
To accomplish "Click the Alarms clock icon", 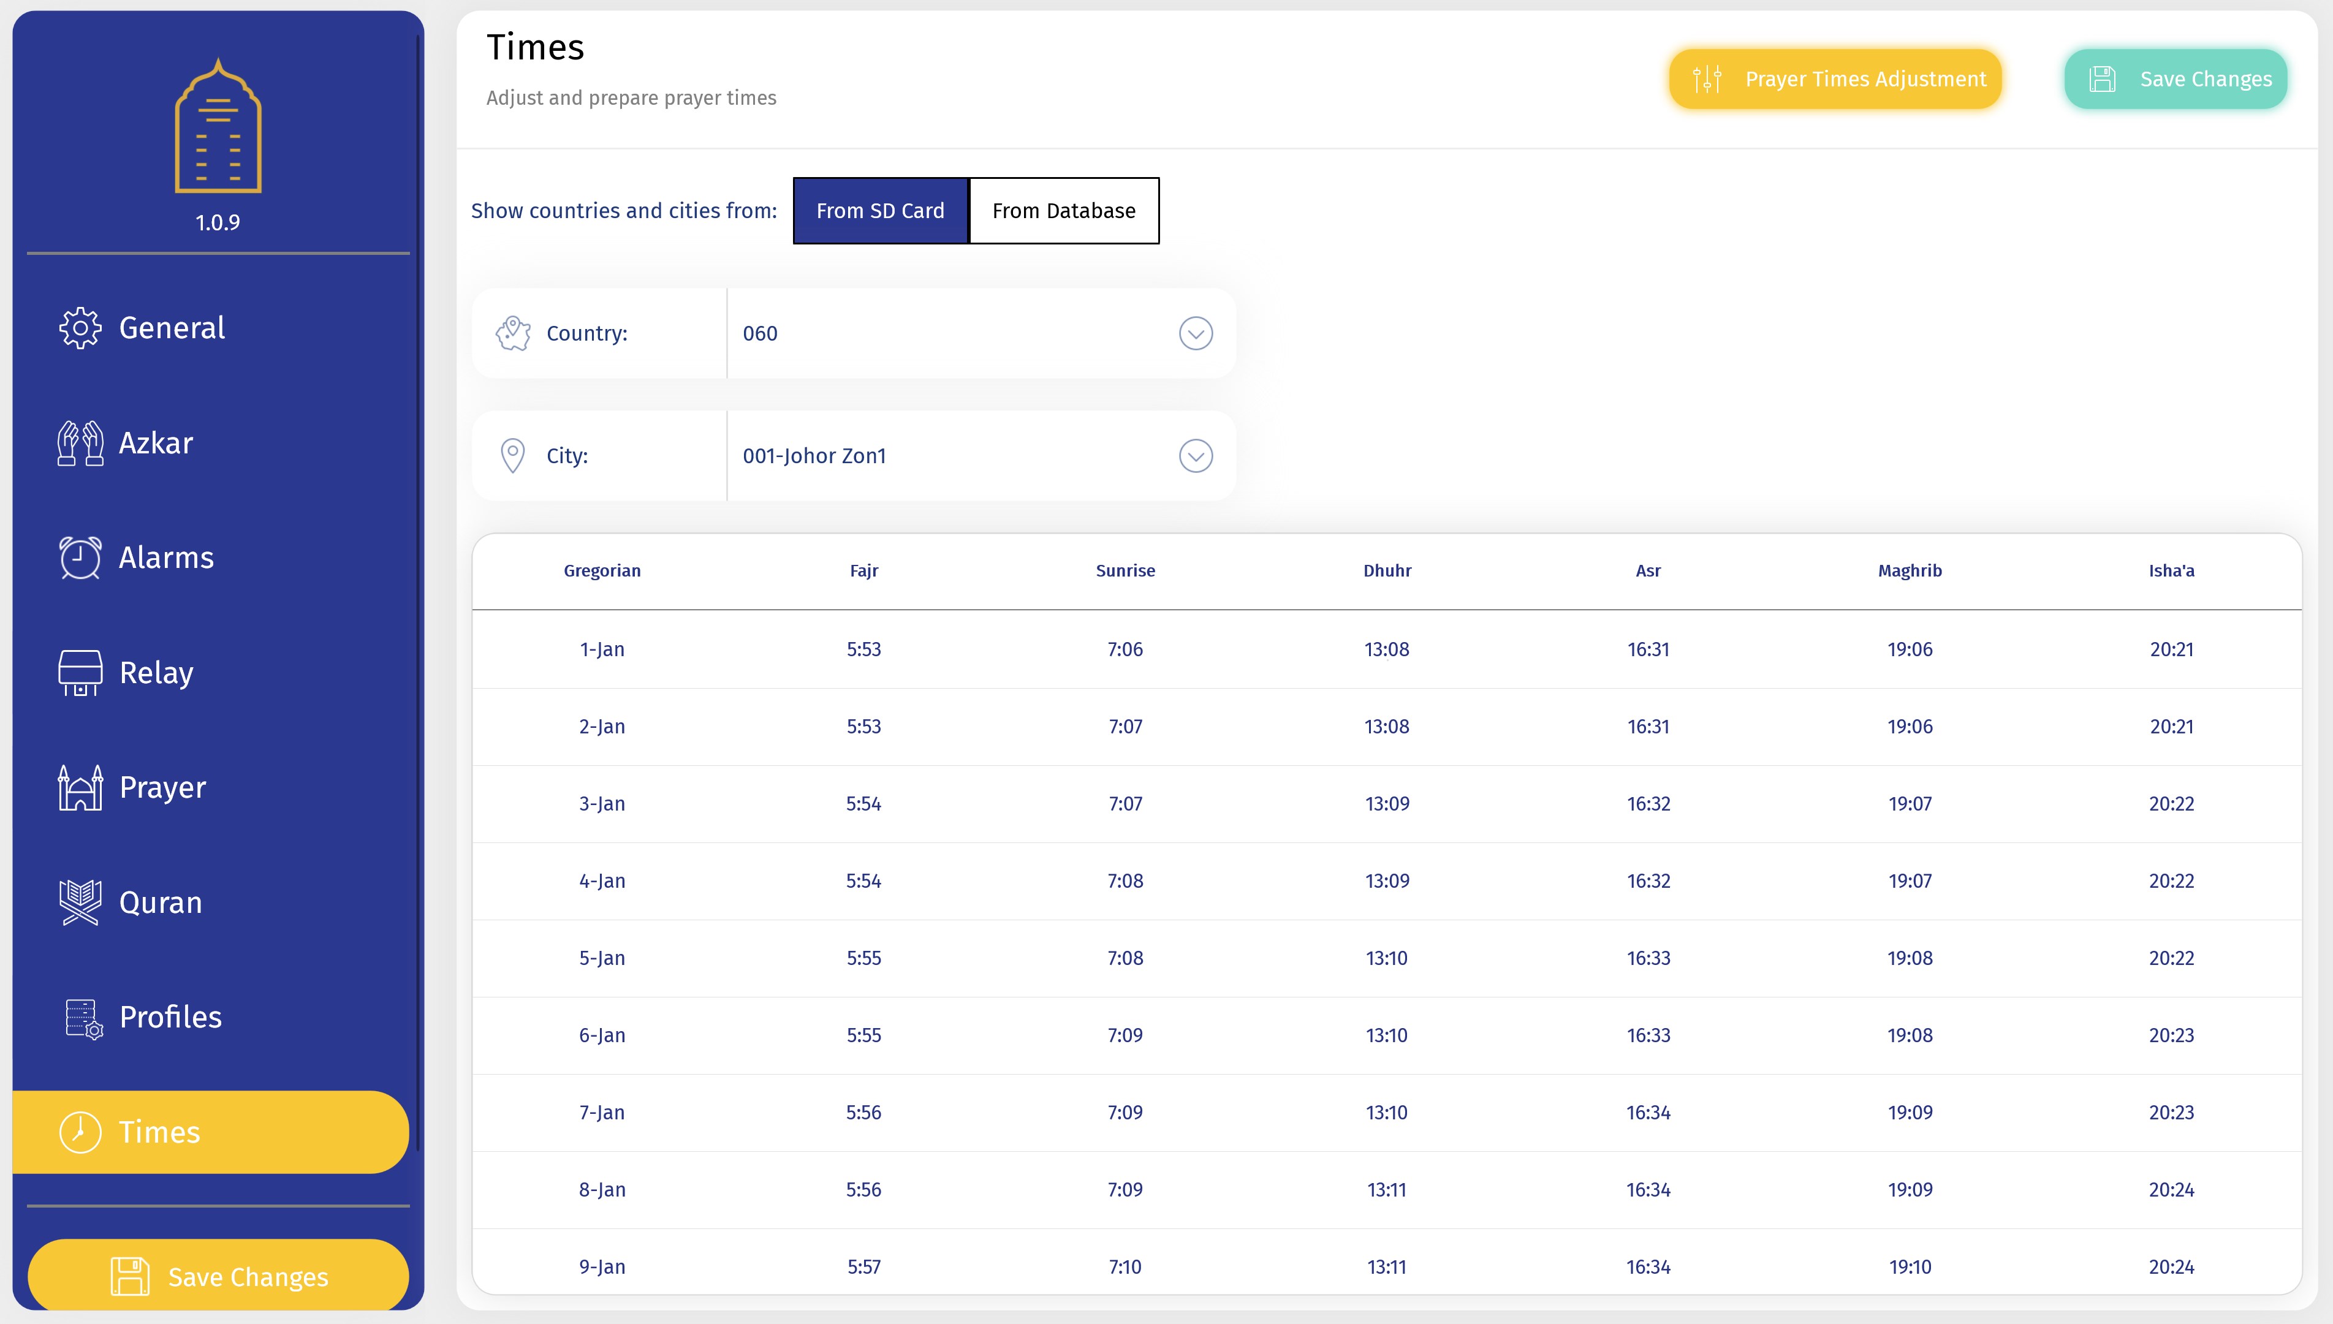I will [x=80, y=558].
